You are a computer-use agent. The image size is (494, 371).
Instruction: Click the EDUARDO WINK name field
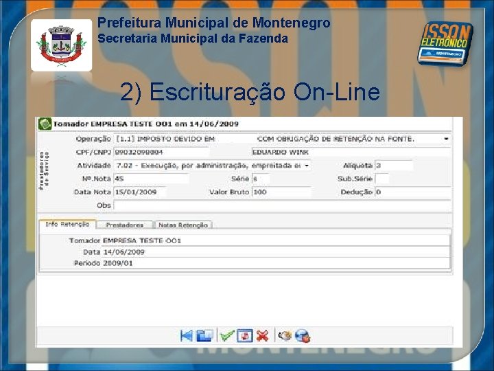[x=351, y=153]
